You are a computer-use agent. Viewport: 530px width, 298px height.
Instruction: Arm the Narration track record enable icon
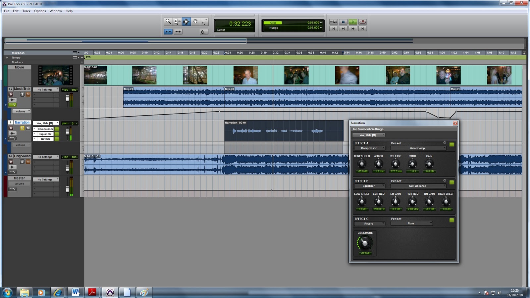pos(11,128)
